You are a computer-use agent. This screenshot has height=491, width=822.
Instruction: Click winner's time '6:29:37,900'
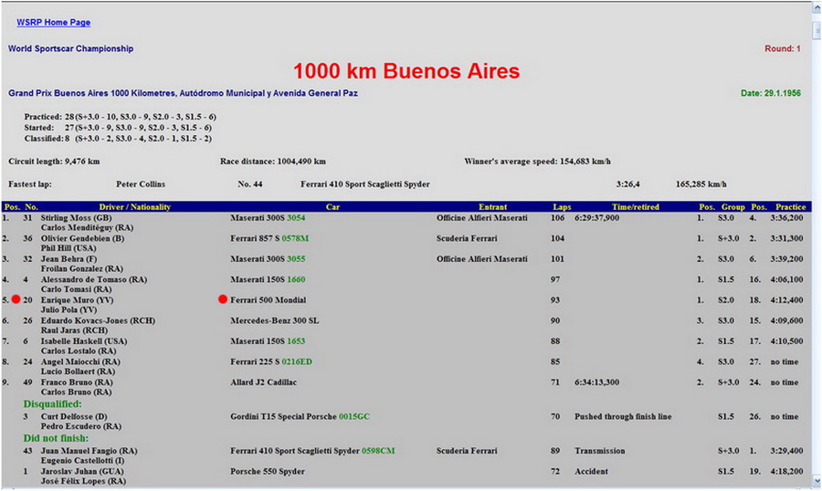pos(596,218)
